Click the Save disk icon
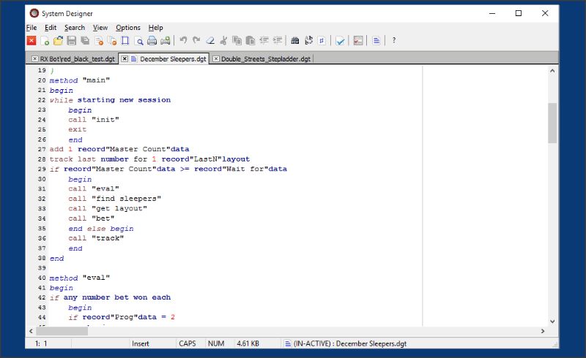 tap(71, 41)
